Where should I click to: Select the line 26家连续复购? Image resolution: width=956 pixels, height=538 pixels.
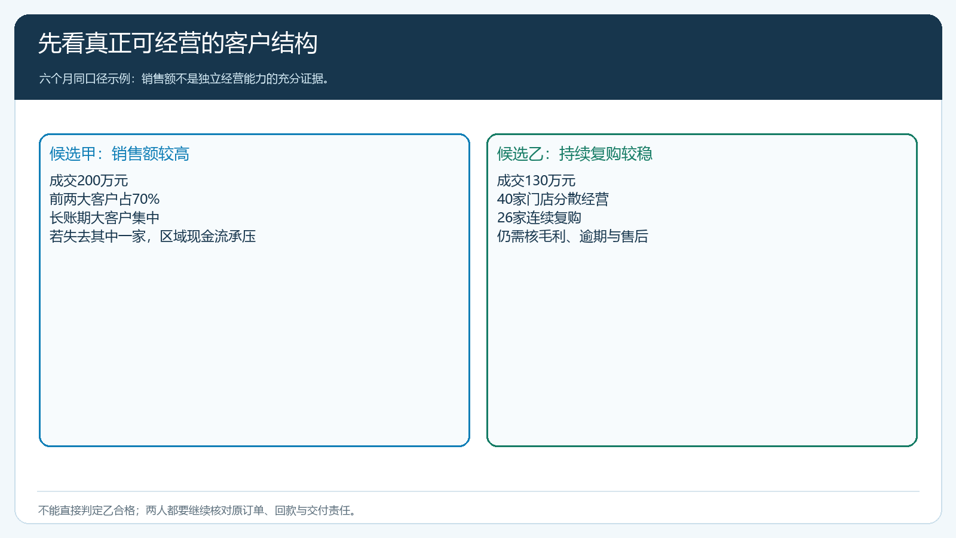click(x=539, y=218)
